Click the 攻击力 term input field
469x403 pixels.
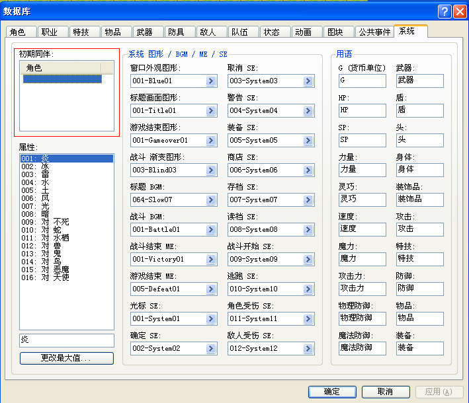[362, 289]
